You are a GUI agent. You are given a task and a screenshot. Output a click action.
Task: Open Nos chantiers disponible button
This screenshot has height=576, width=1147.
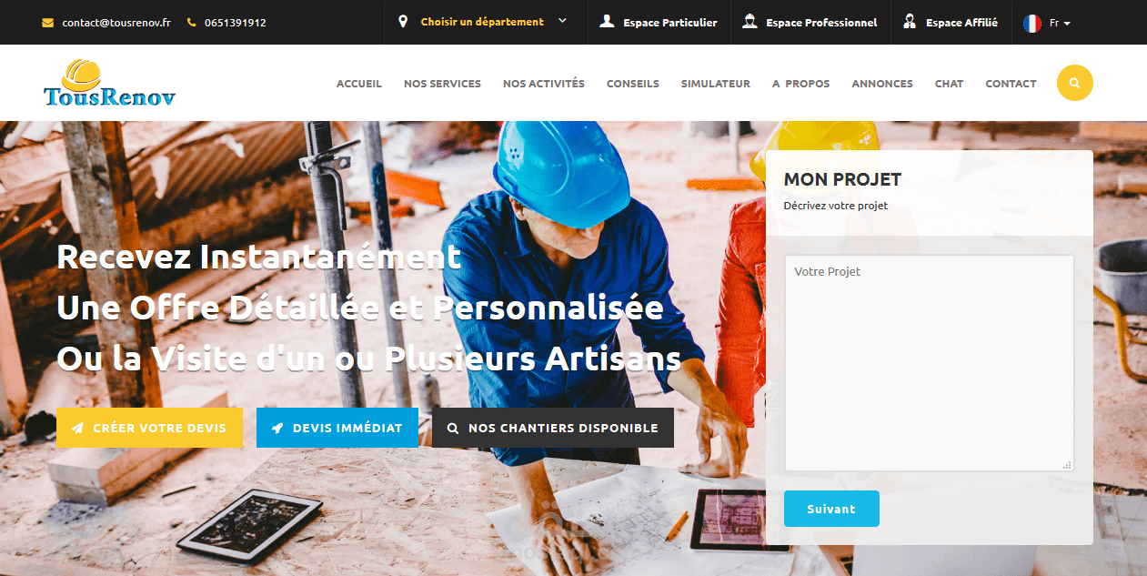tap(553, 428)
